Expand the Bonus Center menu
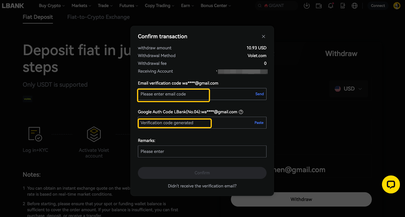Screen dimensions: 405x217 [216, 6]
